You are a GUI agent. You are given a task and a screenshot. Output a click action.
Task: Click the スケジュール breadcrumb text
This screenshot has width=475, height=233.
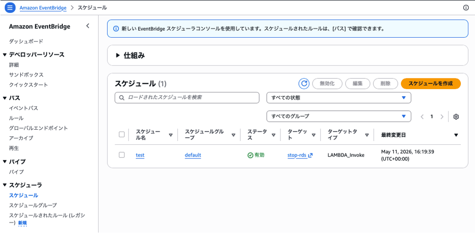tap(93, 8)
